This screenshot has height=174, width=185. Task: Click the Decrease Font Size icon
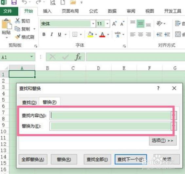[x=122, y=24]
